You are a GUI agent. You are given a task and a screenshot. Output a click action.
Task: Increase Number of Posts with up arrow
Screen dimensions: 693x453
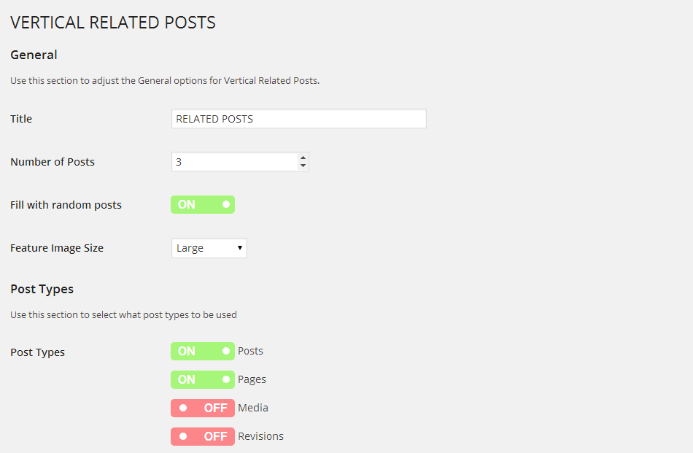[x=303, y=158]
